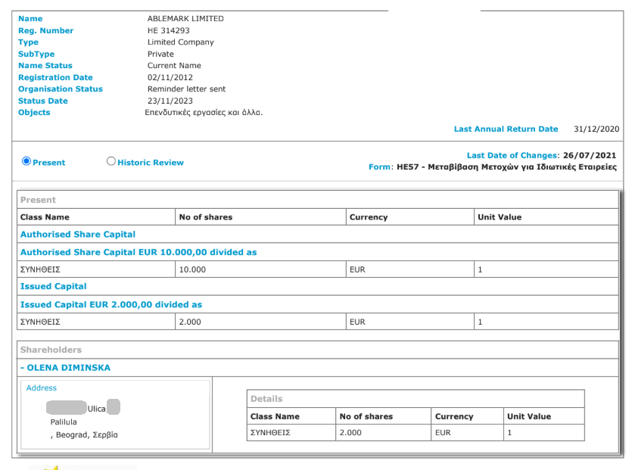
Task: Click the SubType label
Action: point(36,54)
